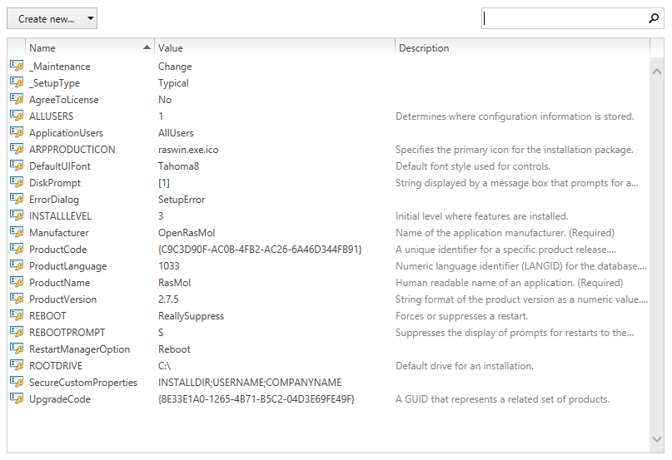Sort by the Name column header

83,48
